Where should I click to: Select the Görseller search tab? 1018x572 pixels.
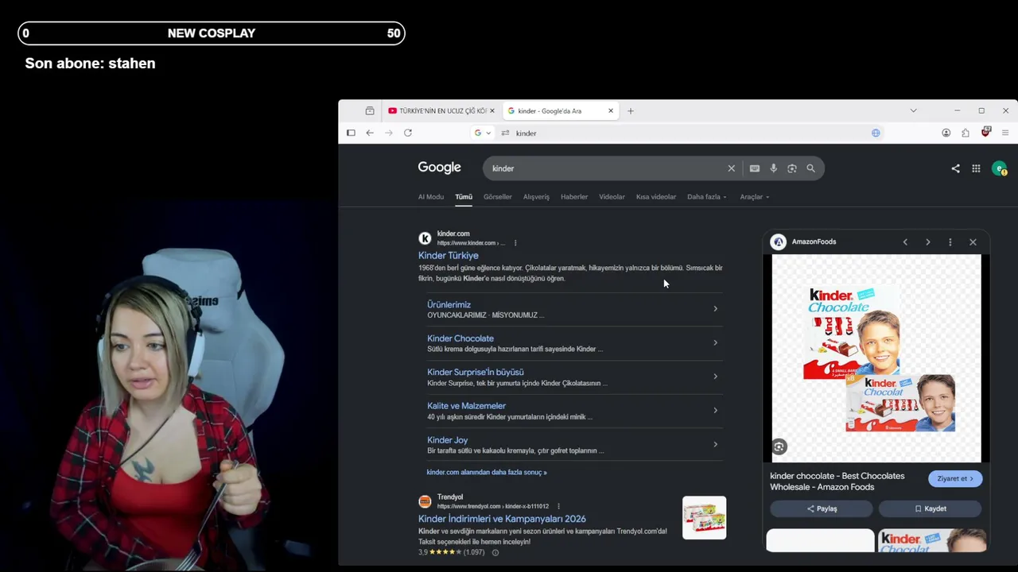(x=498, y=197)
